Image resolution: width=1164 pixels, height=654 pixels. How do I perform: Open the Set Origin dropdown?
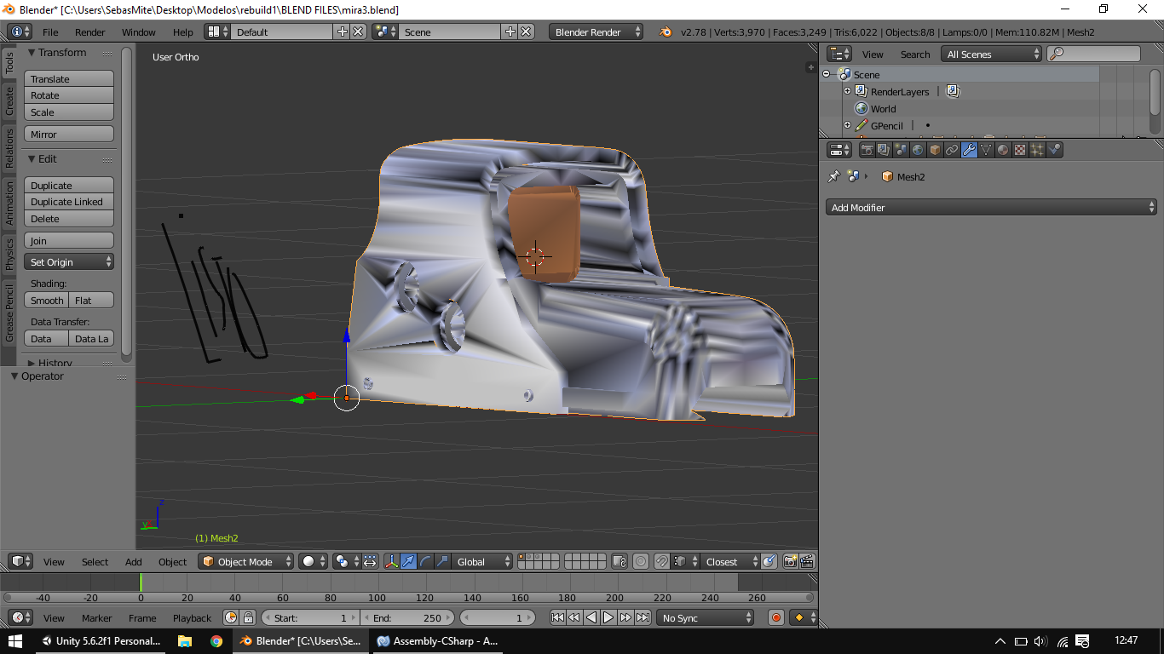(69, 262)
